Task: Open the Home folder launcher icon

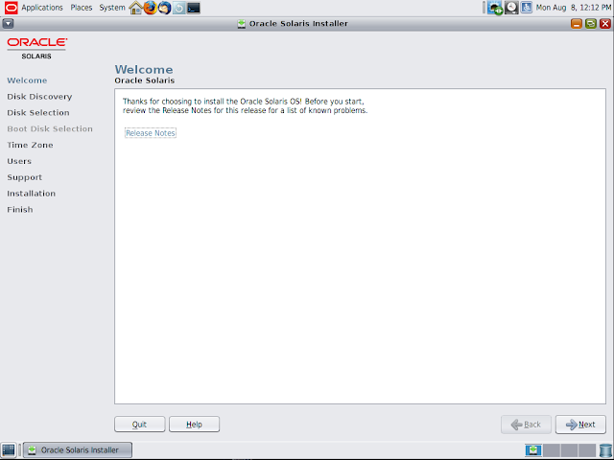Action: coord(135,8)
